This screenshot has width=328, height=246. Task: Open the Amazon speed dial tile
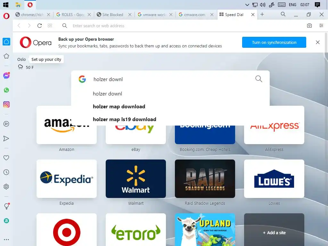click(x=67, y=125)
